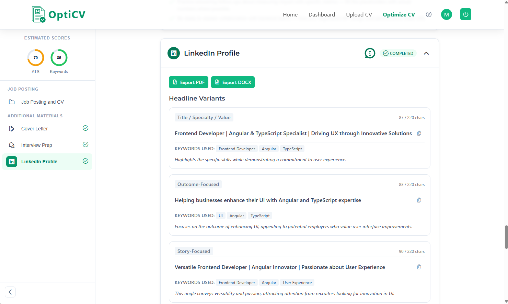The image size is (508, 304).
Task: Click the Cover Letter pencil icon
Action: (x=12, y=129)
